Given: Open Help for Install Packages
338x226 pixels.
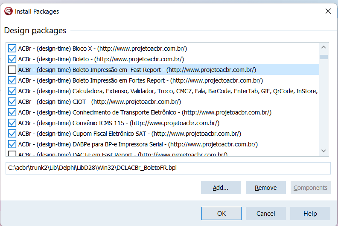Looking at the screenshot, I should (310, 213).
